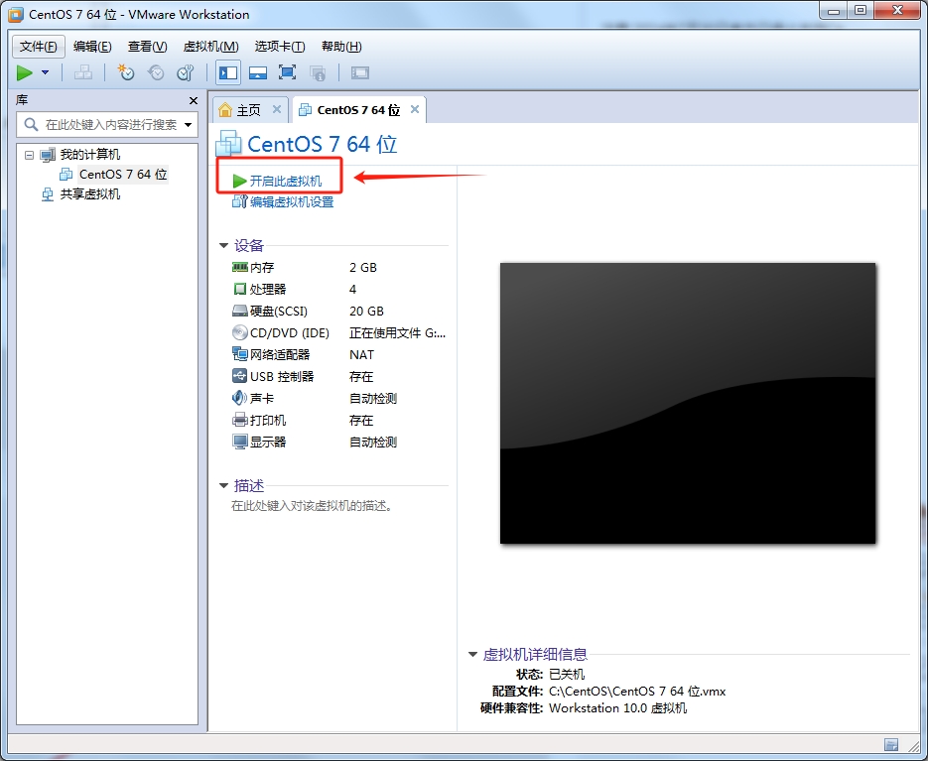Click the take snapshot toolbar icon

(x=126, y=72)
